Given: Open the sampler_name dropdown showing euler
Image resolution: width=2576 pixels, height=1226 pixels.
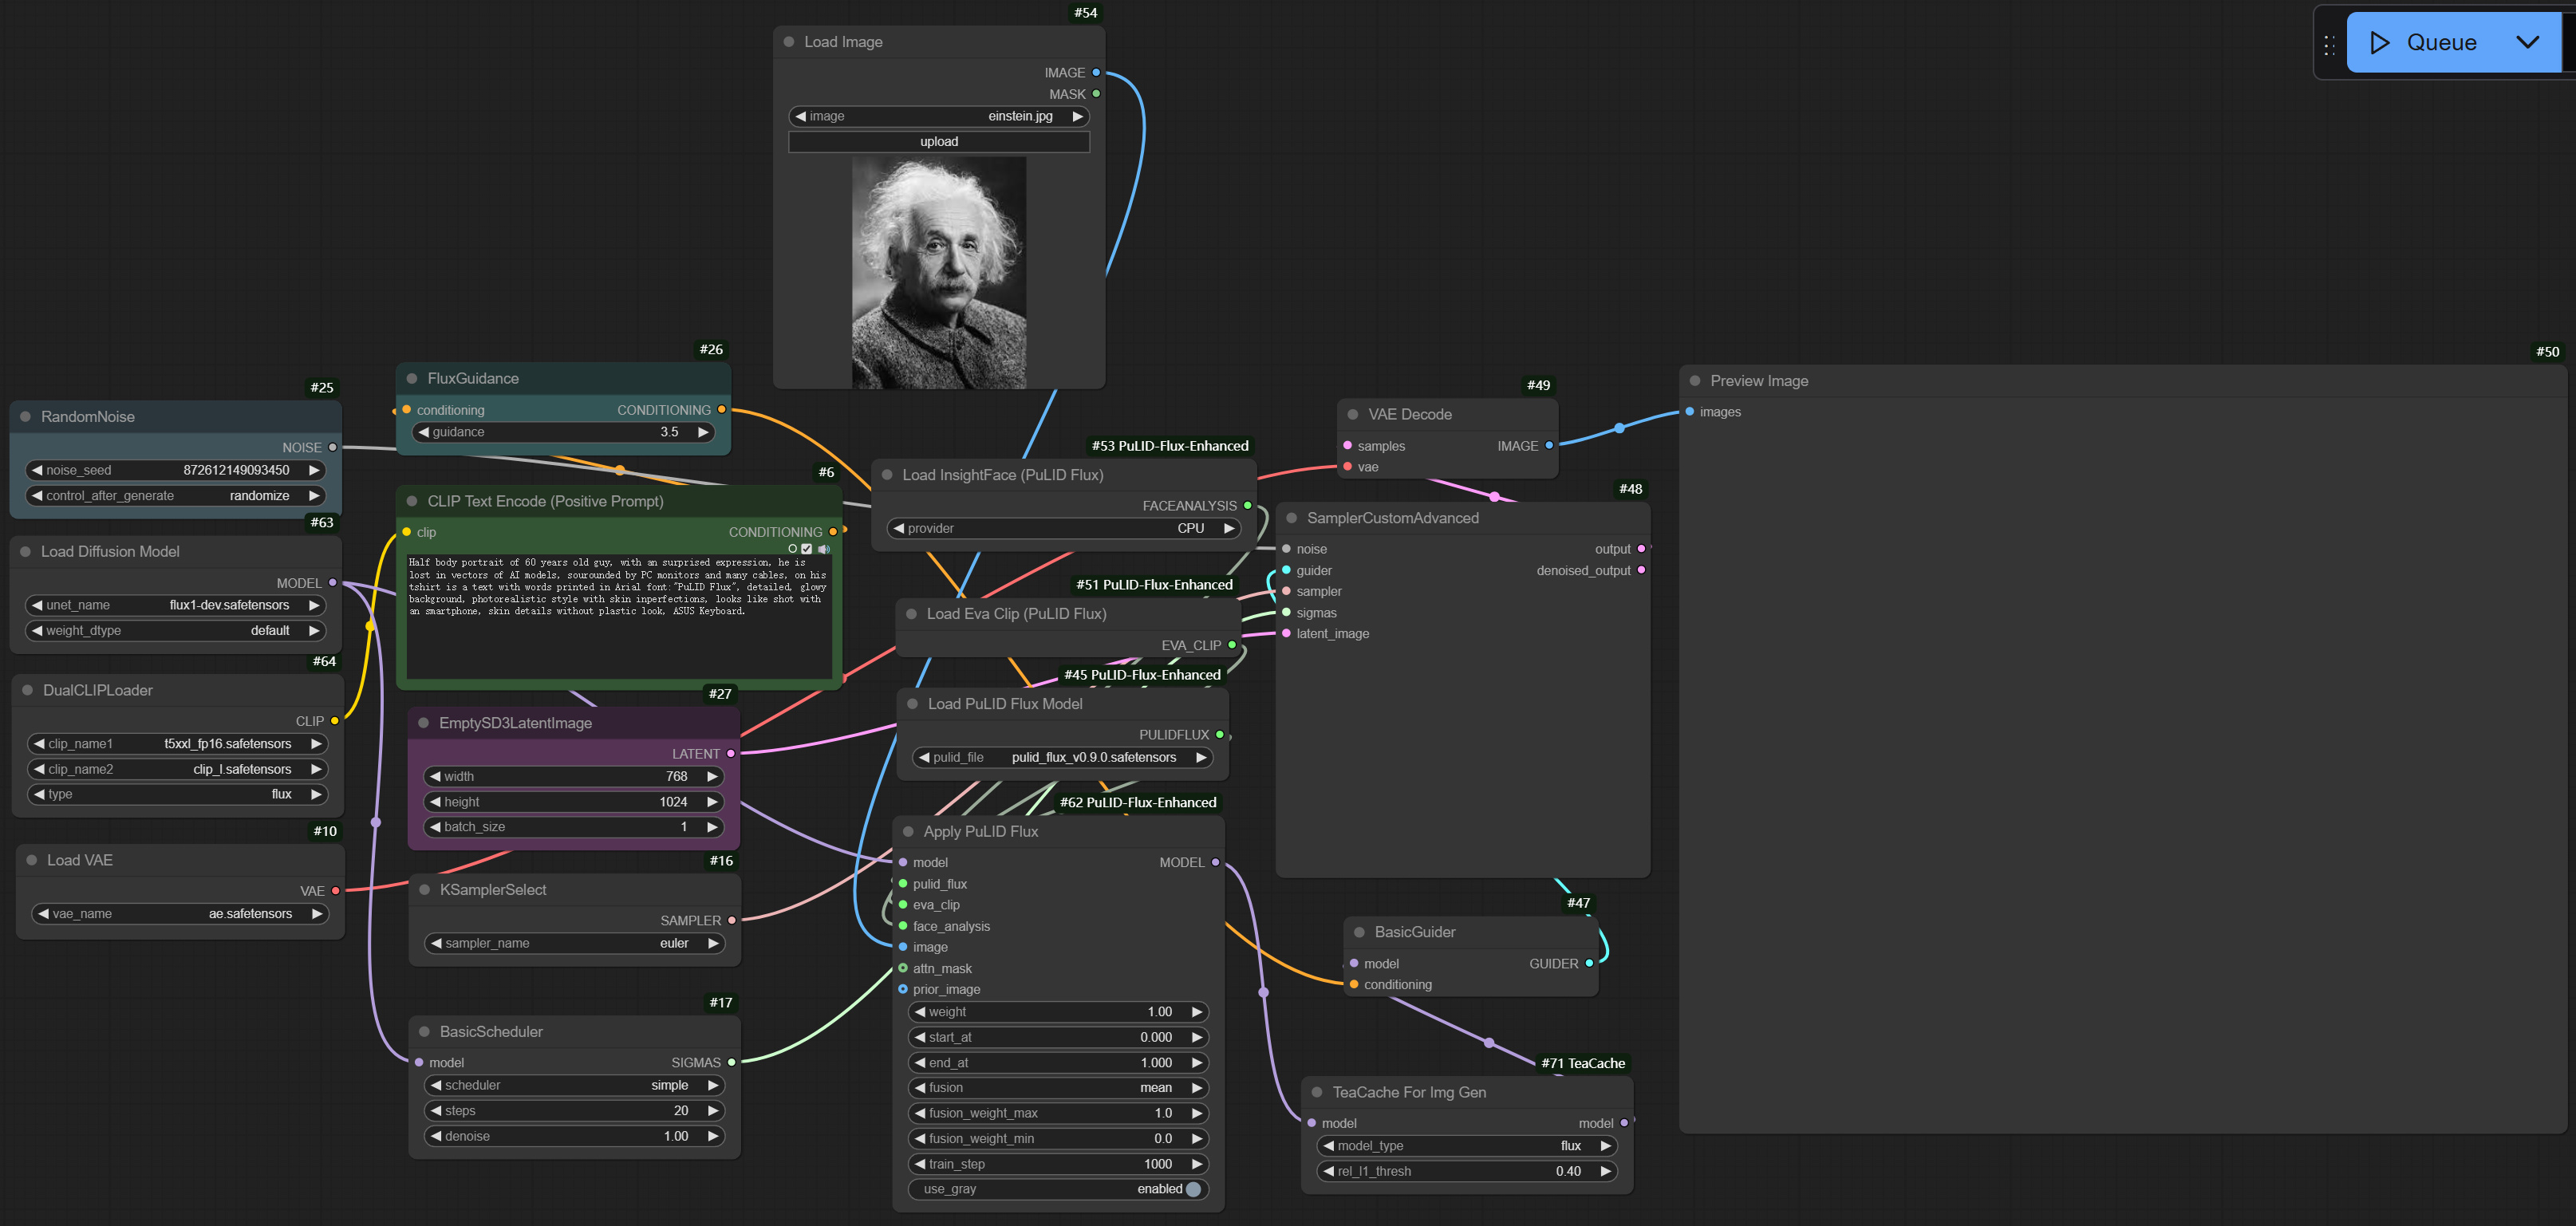Looking at the screenshot, I should pyautogui.click(x=574, y=943).
